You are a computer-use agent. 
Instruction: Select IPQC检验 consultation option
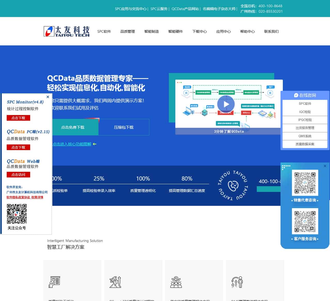click(x=305, y=120)
